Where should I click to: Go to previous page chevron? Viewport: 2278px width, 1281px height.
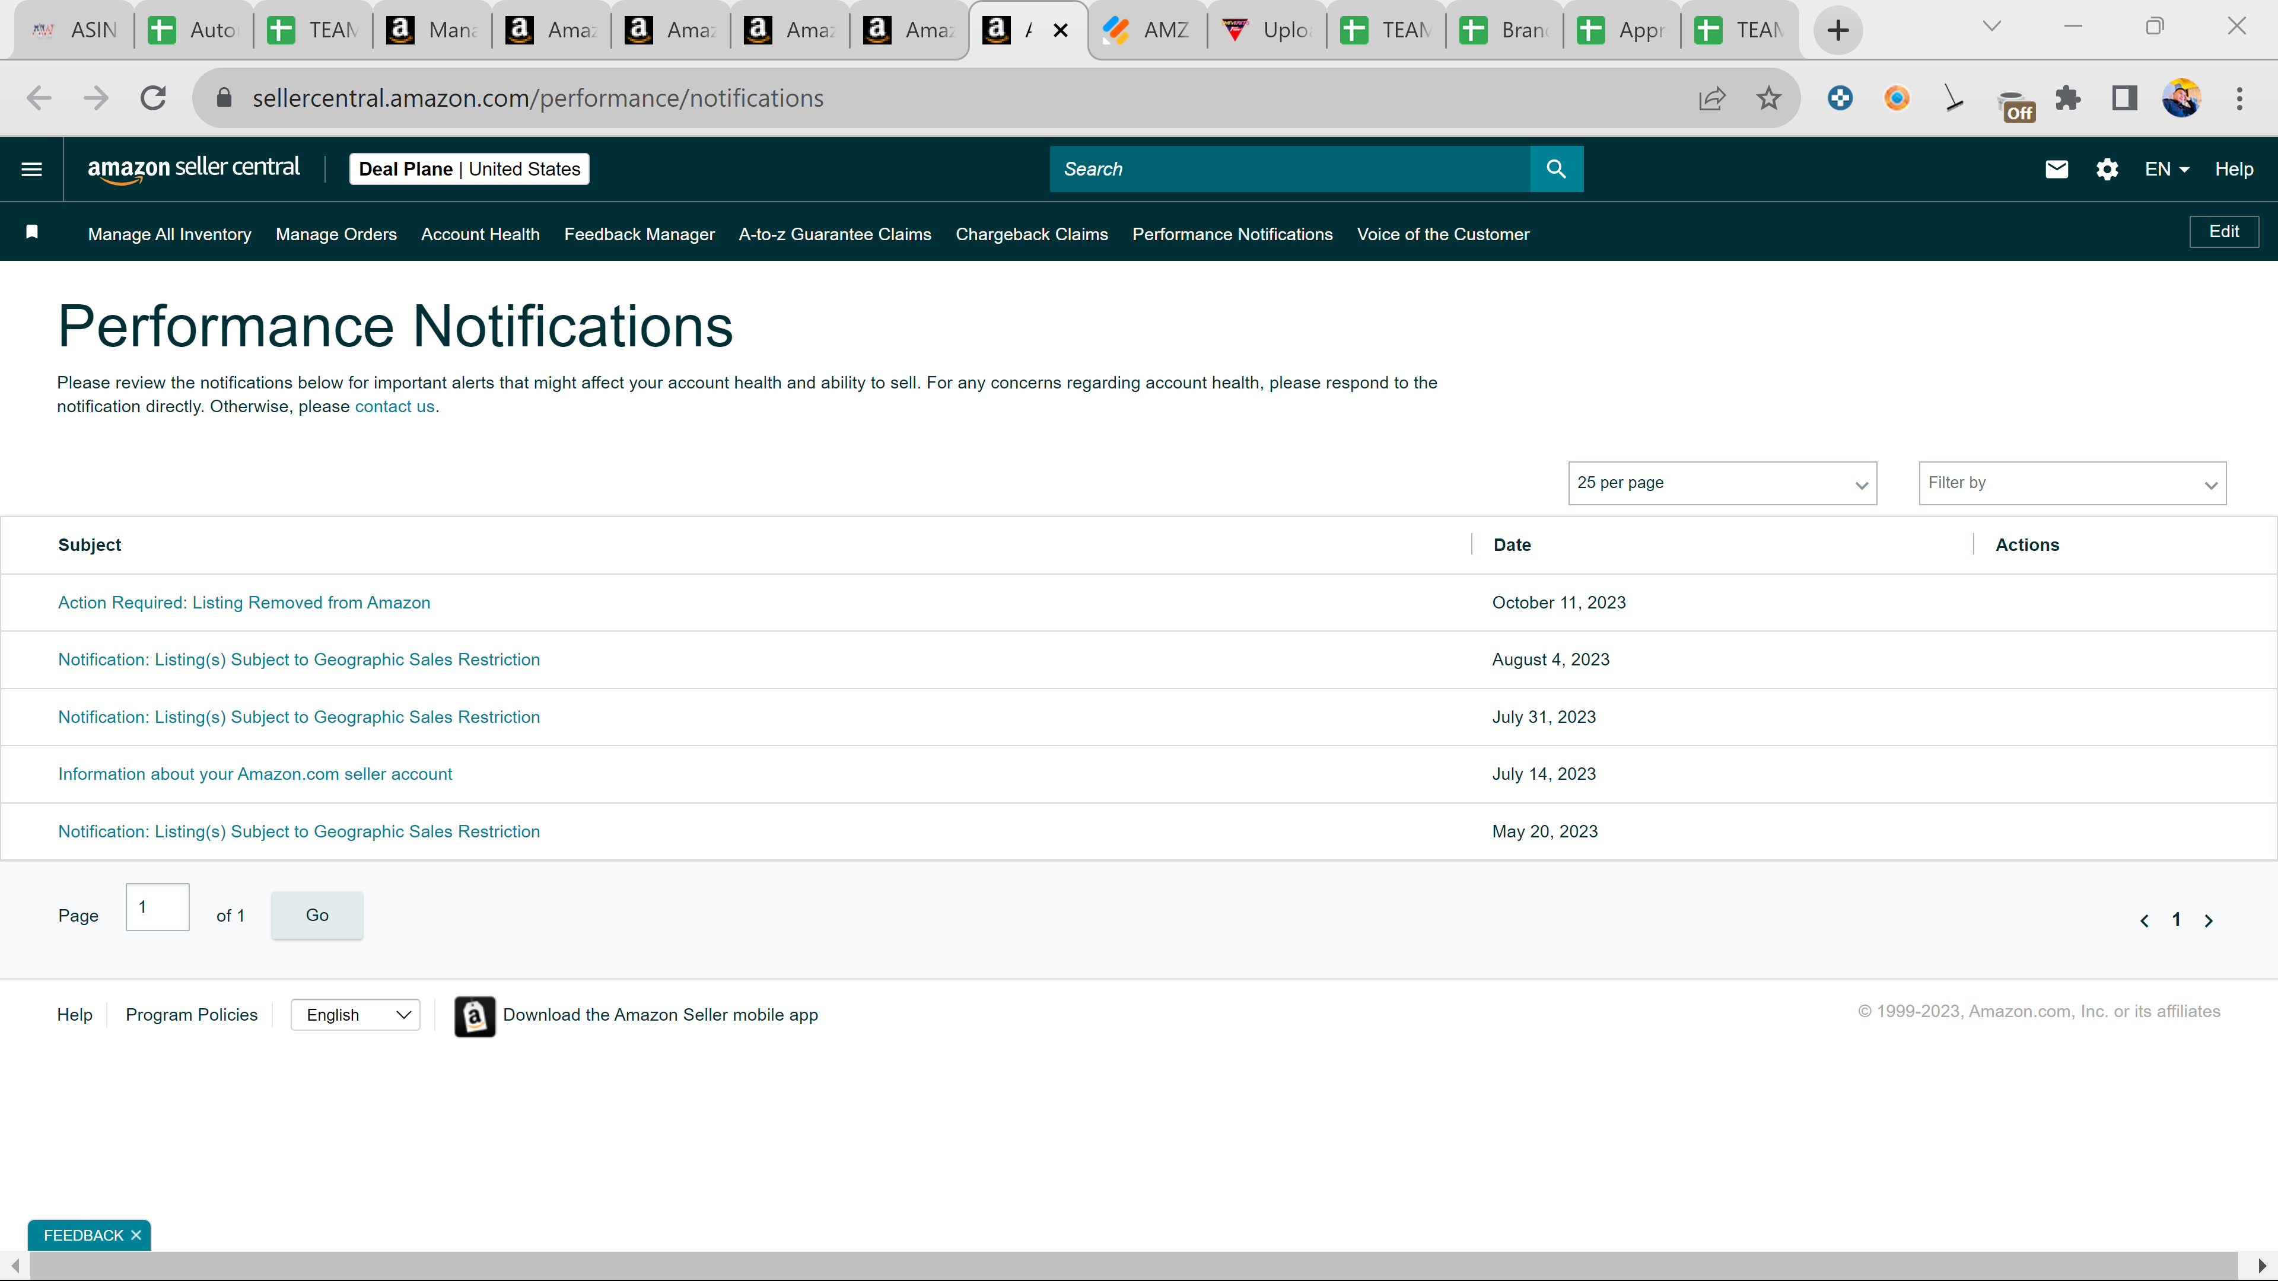pyautogui.click(x=2145, y=920)
